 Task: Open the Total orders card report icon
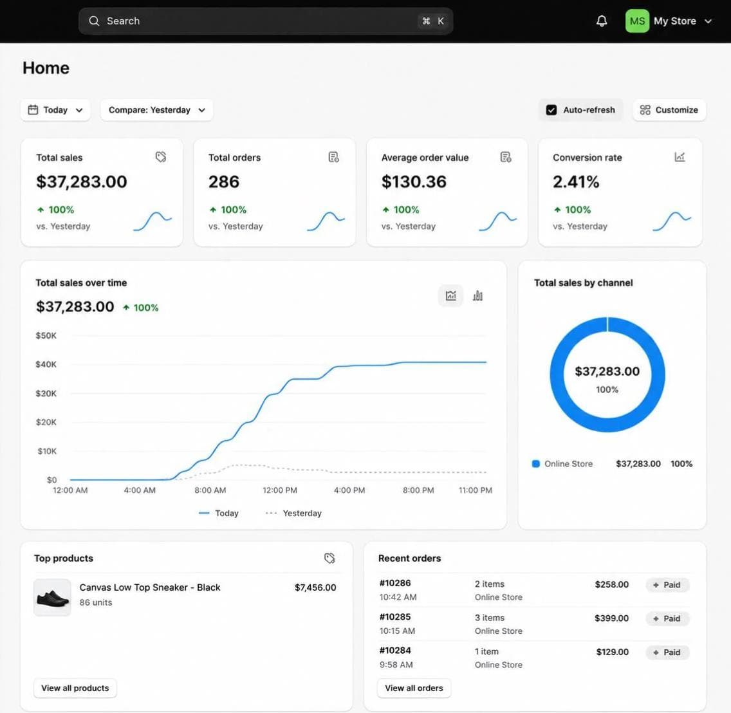pyautogui.click(x=334, y=157)
